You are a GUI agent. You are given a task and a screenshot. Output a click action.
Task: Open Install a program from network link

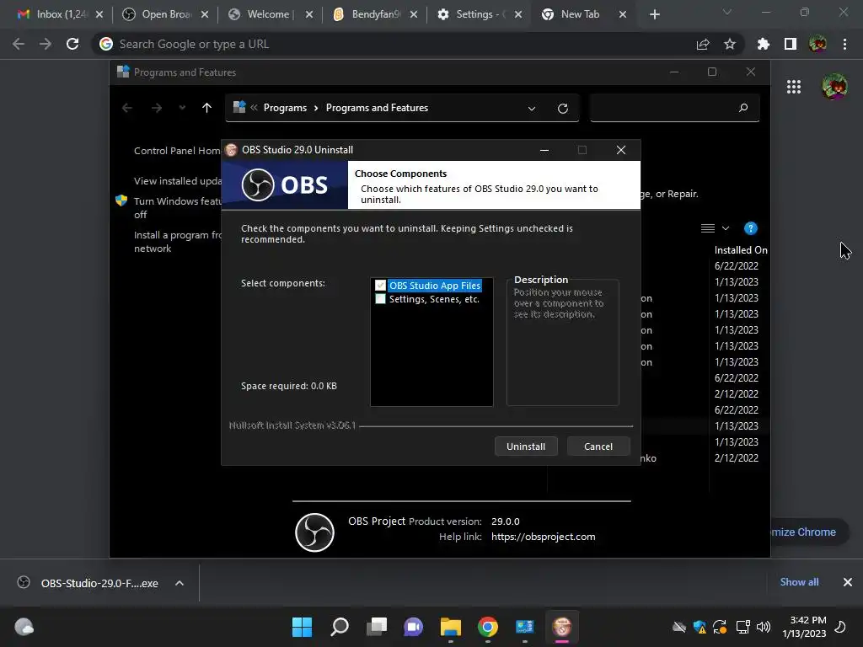[177, 242]
